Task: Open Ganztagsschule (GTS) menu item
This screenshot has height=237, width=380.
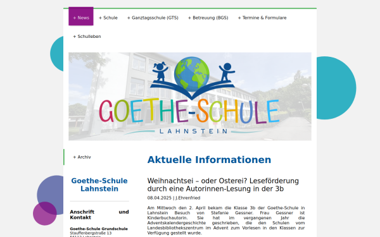Action: pyautogui.click(x=153, y=18)
